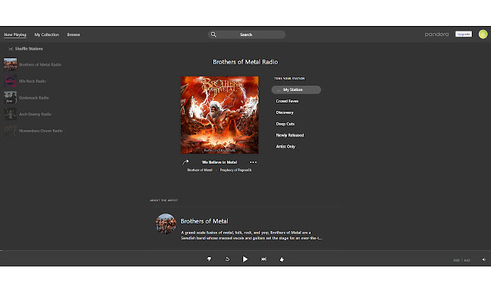Select the Deep Cuts tuning mode
Image resolution: width=491 pixels, height=306 pixels.
click(x=285, y=124)
